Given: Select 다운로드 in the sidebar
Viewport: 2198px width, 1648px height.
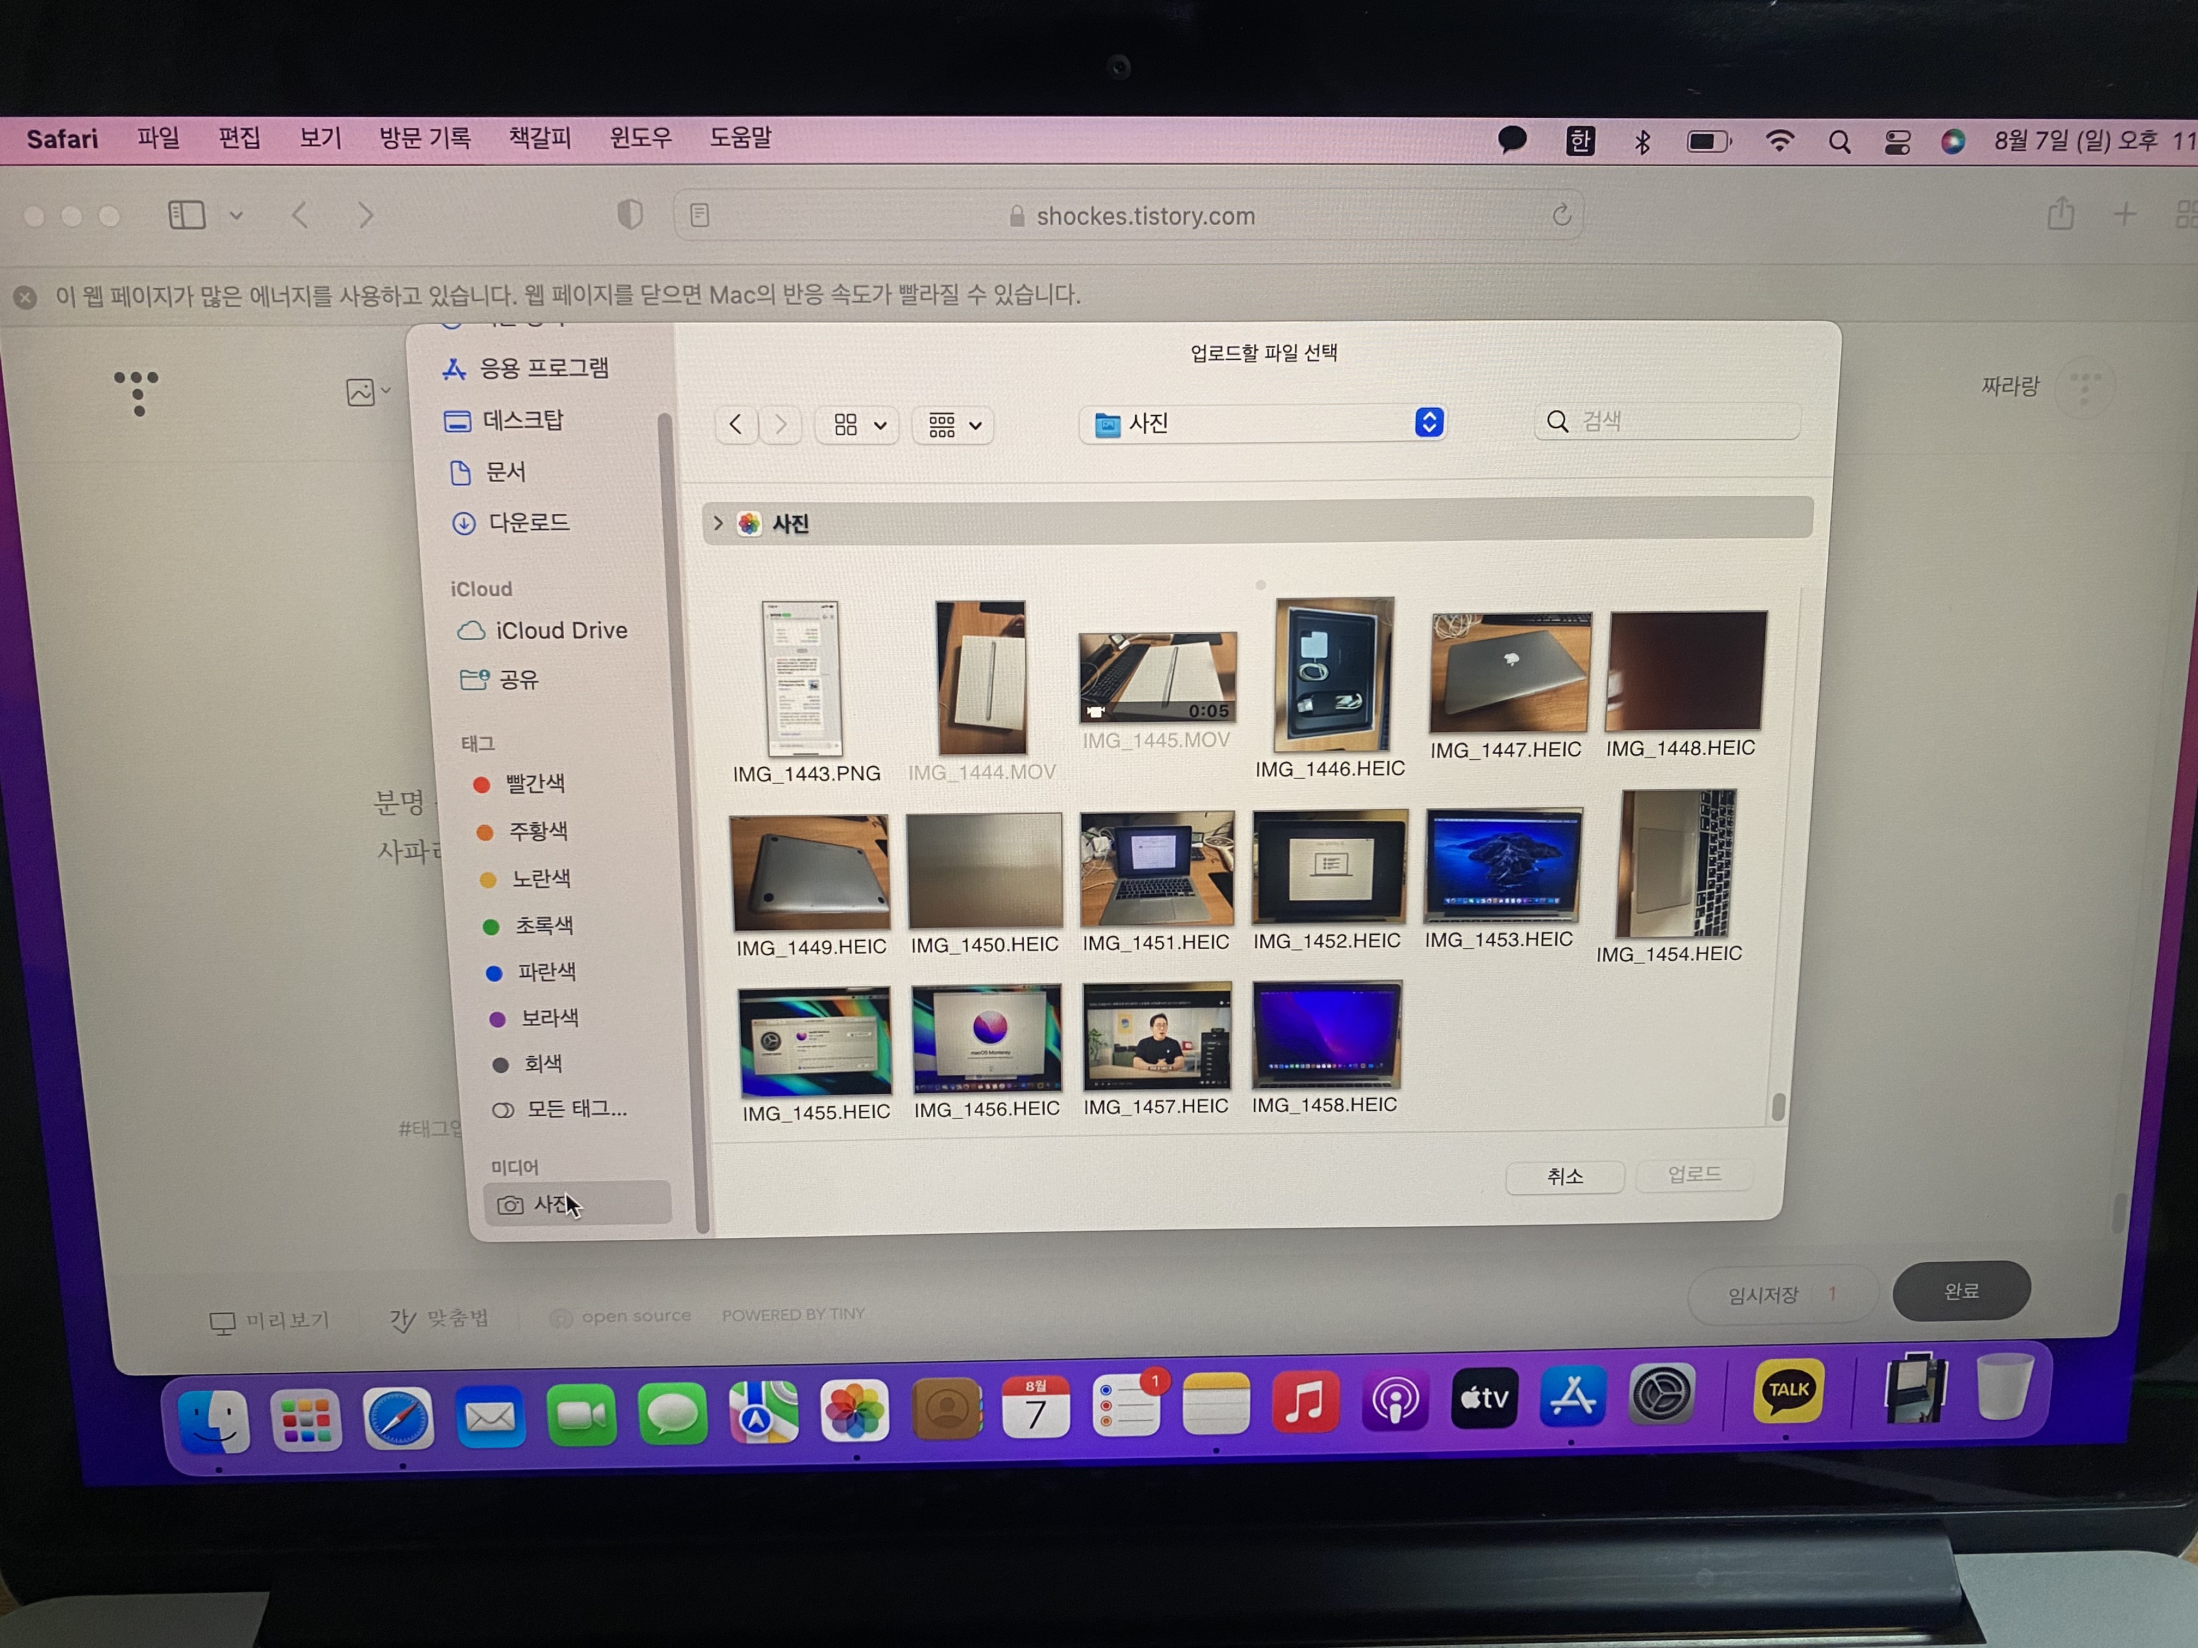Looking at the screenshot, I should (x=511, y=523).
